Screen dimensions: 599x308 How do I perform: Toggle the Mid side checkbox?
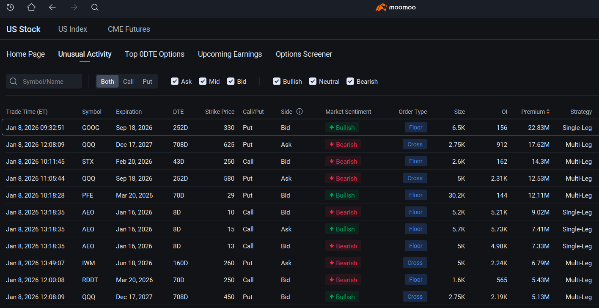[x=203, y=81]
